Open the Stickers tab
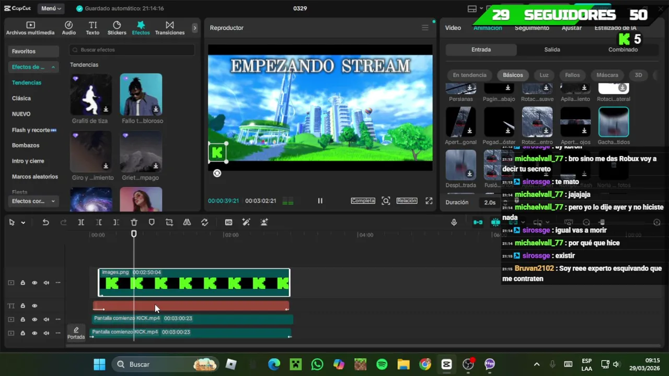 [x=117, y=28]
